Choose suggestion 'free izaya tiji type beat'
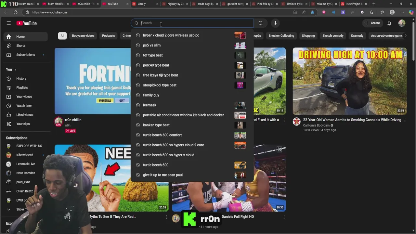416x234 pixels. pos(192,75)
